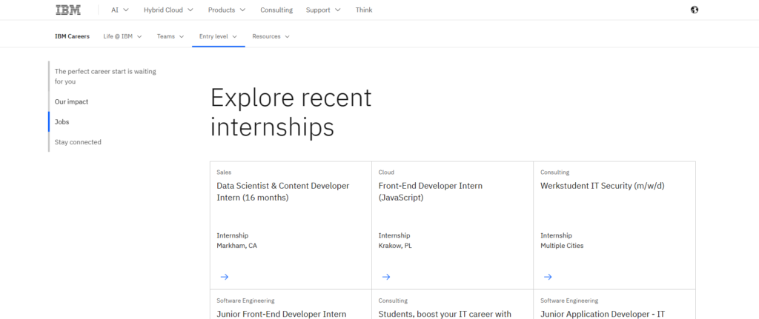Expand the Support menu chevron

pyautogui.click(x=337, y=10)
